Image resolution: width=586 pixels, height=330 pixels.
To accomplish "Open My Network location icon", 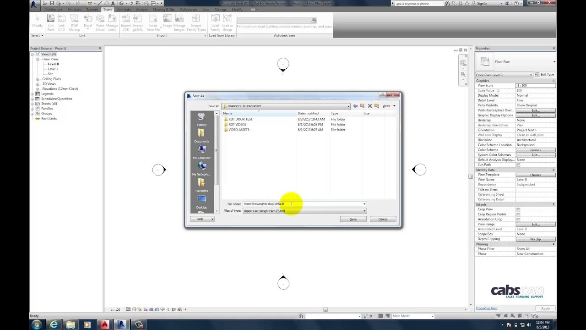I will tap(201, 169).
